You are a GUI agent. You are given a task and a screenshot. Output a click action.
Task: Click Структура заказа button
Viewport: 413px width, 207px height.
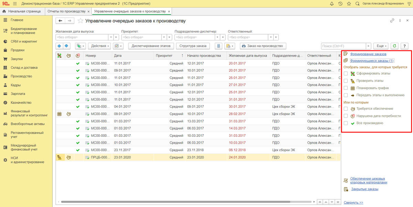point(193,46)
